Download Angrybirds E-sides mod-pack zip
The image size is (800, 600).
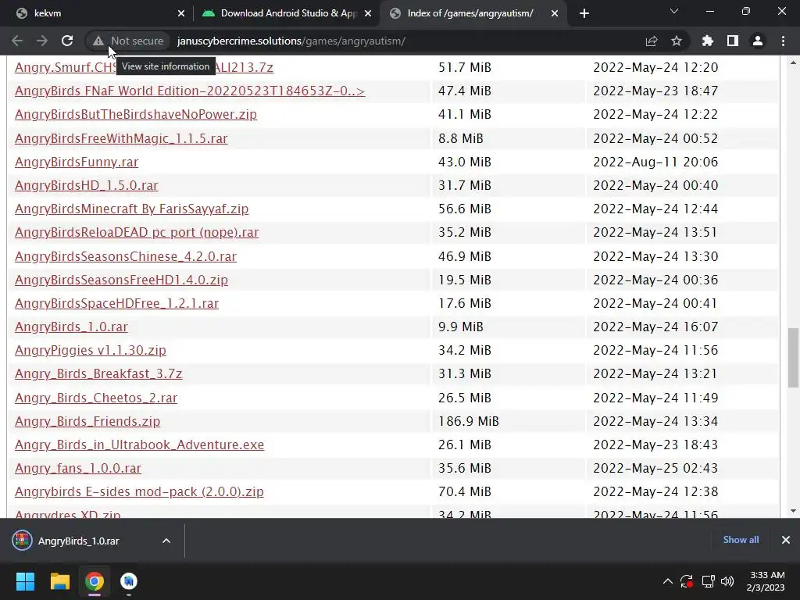[x=139, y=491]
